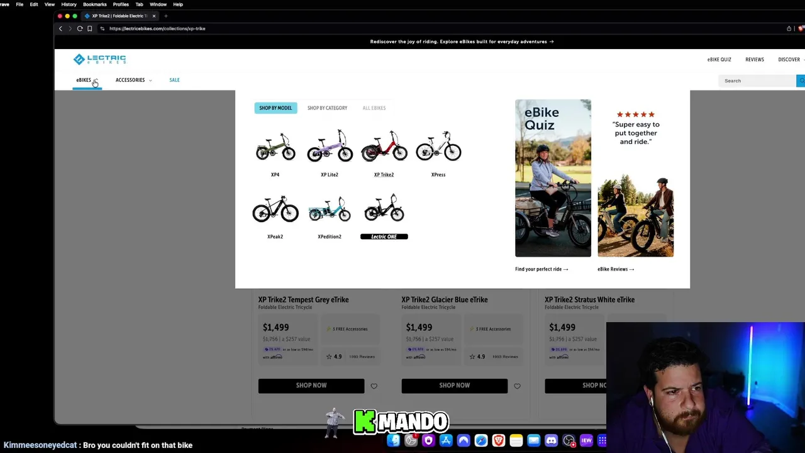Open site settings icon beside the URL
Screen dimensions: 805x453
click(x=102, y=28)
